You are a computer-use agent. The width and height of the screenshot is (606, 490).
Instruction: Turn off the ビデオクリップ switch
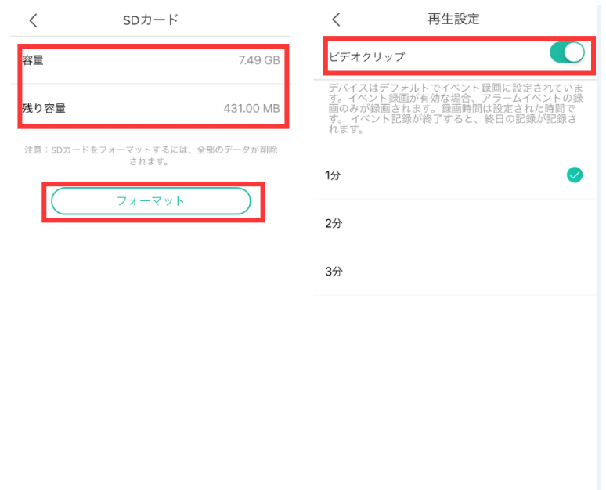[567, 52]
